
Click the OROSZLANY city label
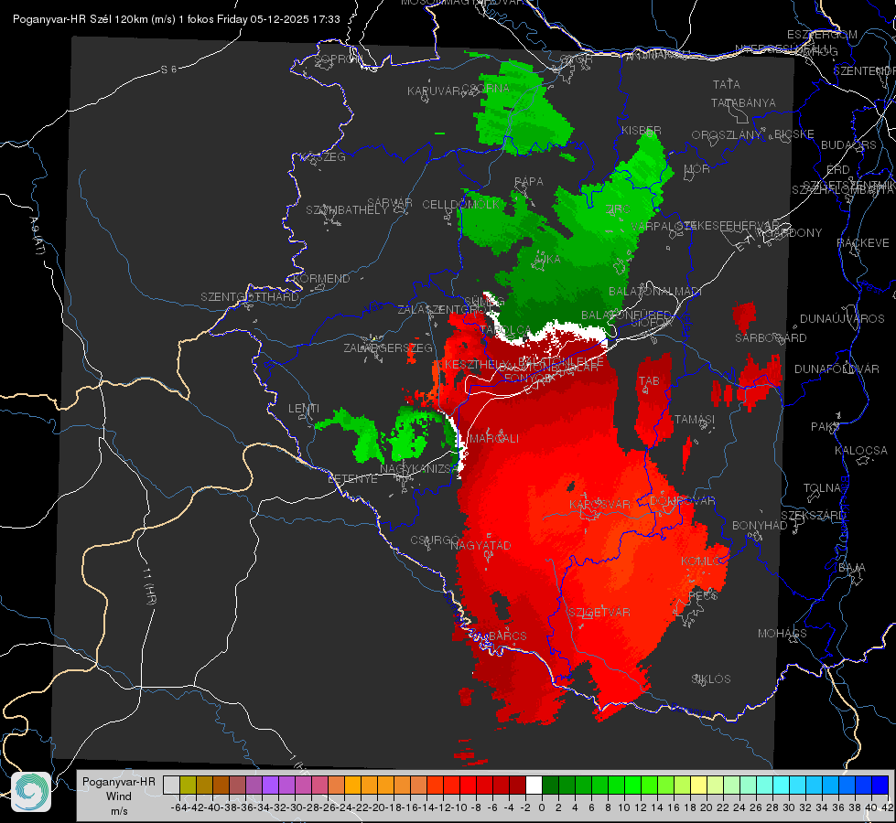[x=727, y=135]
